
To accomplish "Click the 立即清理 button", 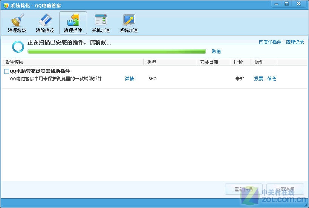I will tap(285, 189).
